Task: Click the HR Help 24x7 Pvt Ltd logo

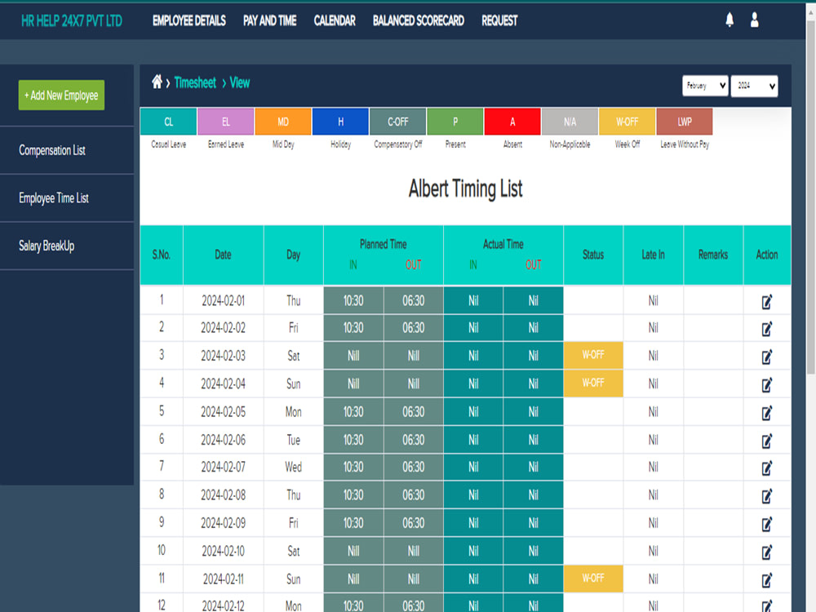Action: [x=72, y=21]
